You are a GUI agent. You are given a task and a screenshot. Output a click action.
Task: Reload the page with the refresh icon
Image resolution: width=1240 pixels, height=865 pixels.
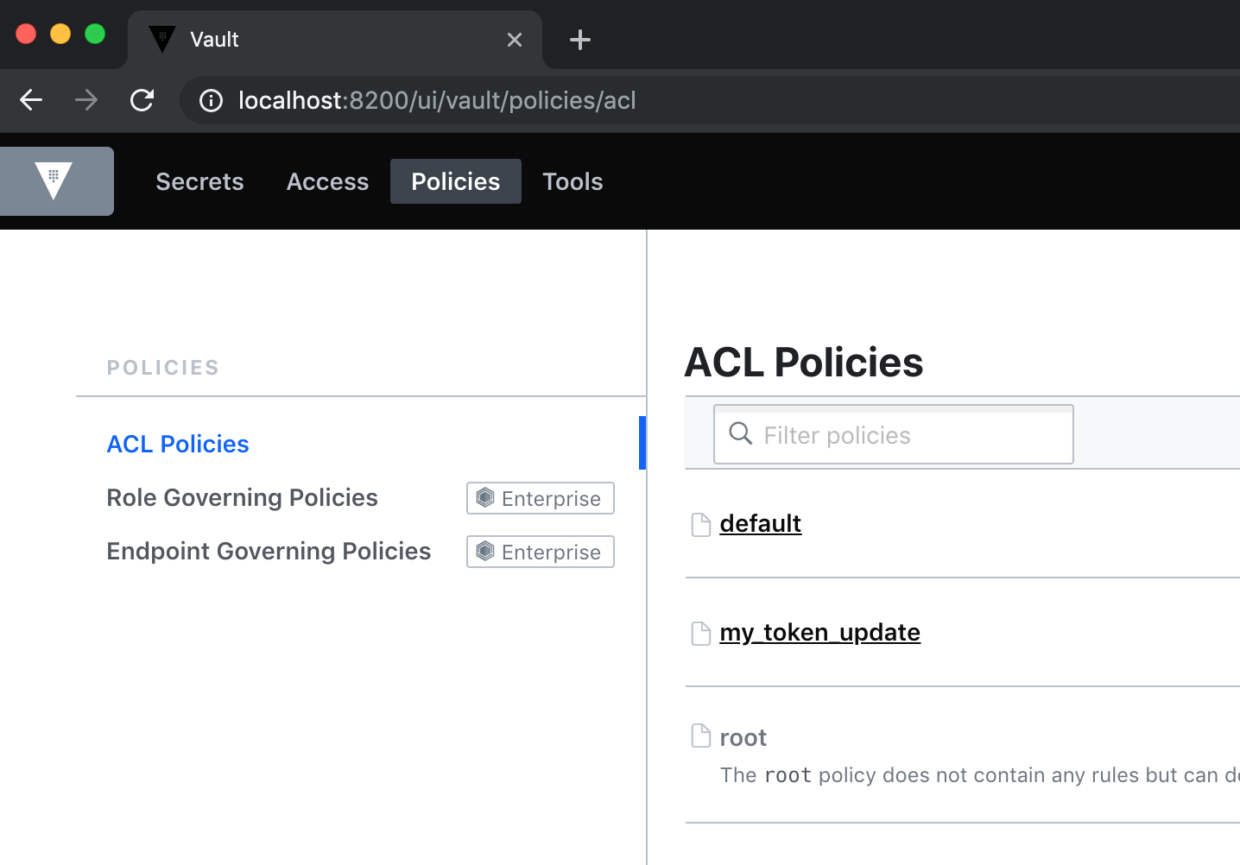[142, 100]
